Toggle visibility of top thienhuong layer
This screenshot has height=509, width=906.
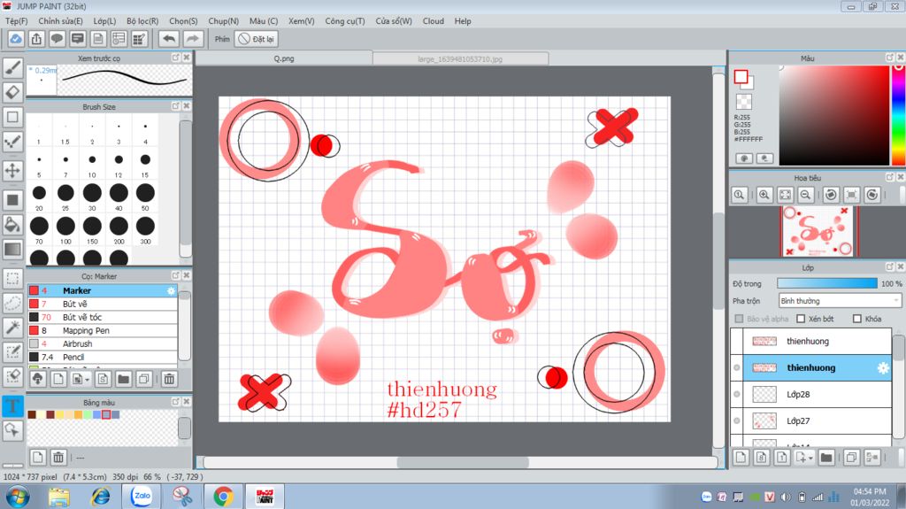click(x=737, y=342)
